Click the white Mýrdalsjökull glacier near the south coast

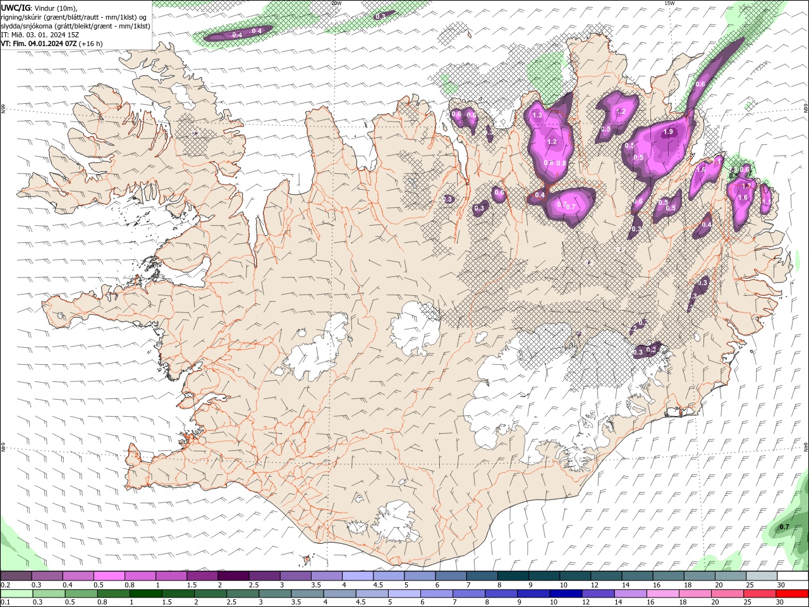pyautogui.click(x=396, y=522)
